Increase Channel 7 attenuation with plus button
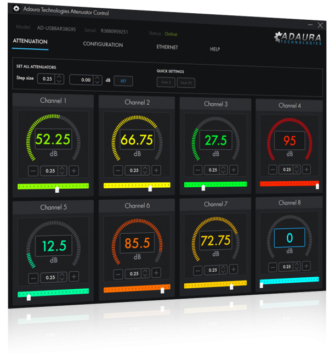Screen dimensions: 329x353 (234, 269)
